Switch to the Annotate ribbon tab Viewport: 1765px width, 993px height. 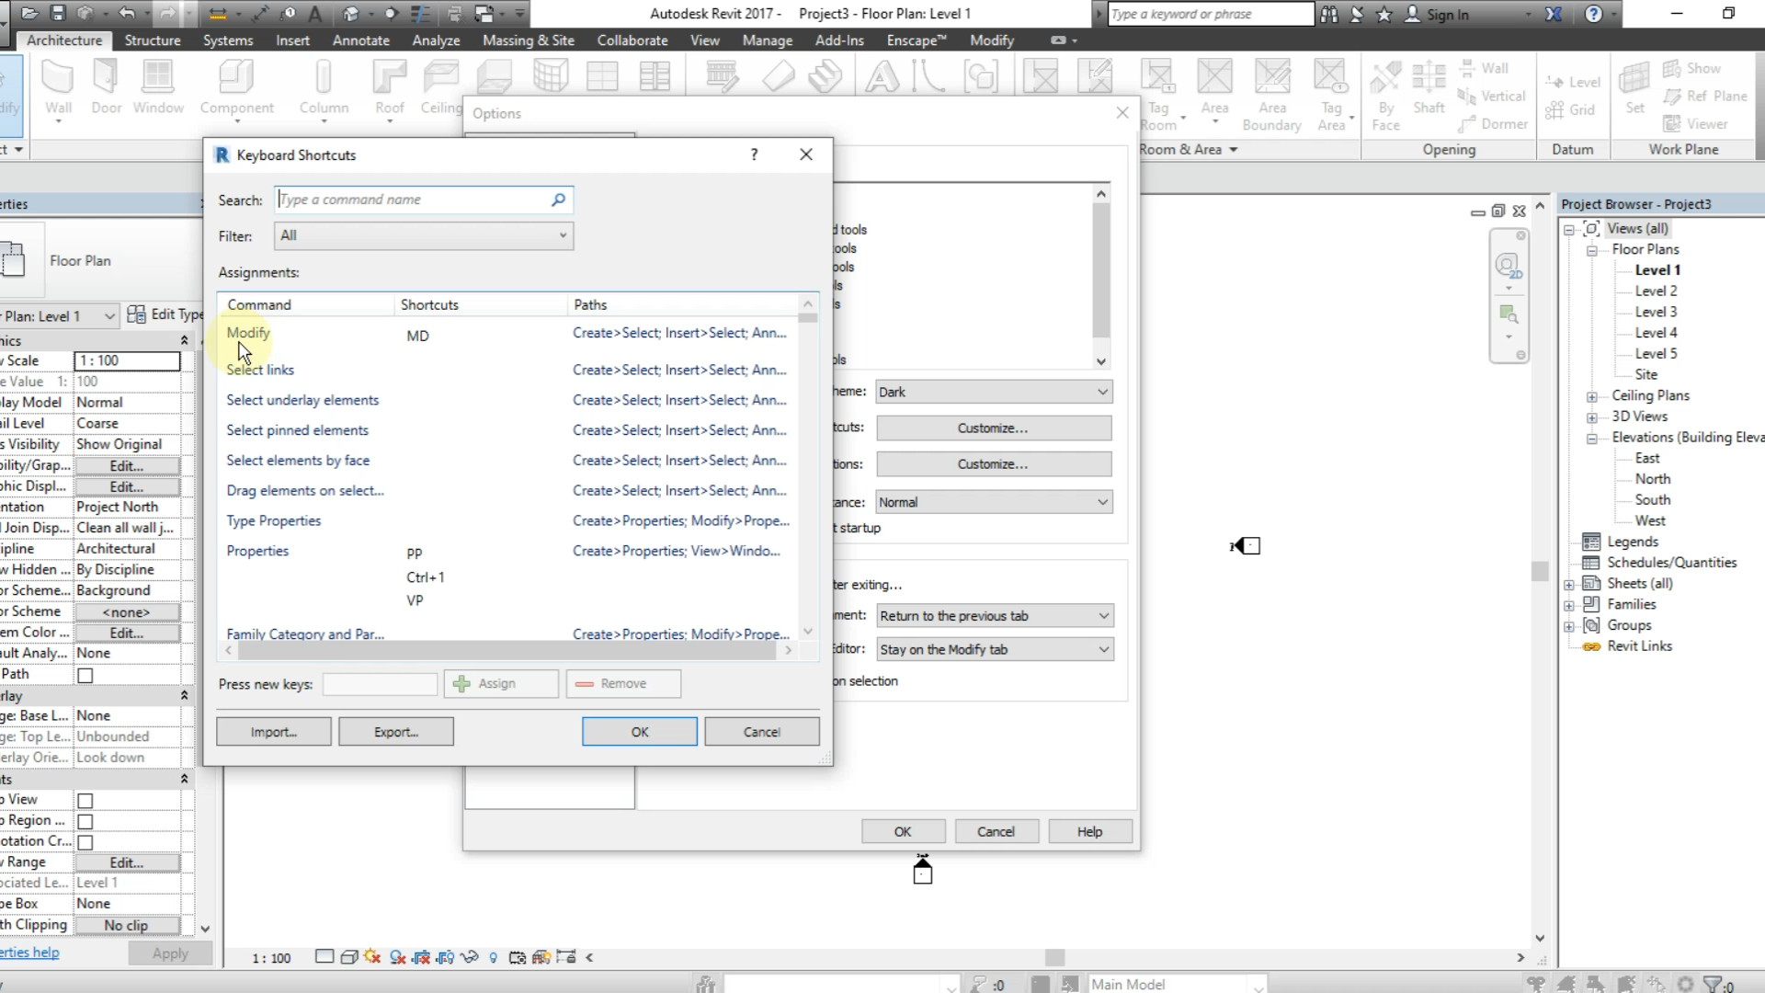click(x=361, y=40)
